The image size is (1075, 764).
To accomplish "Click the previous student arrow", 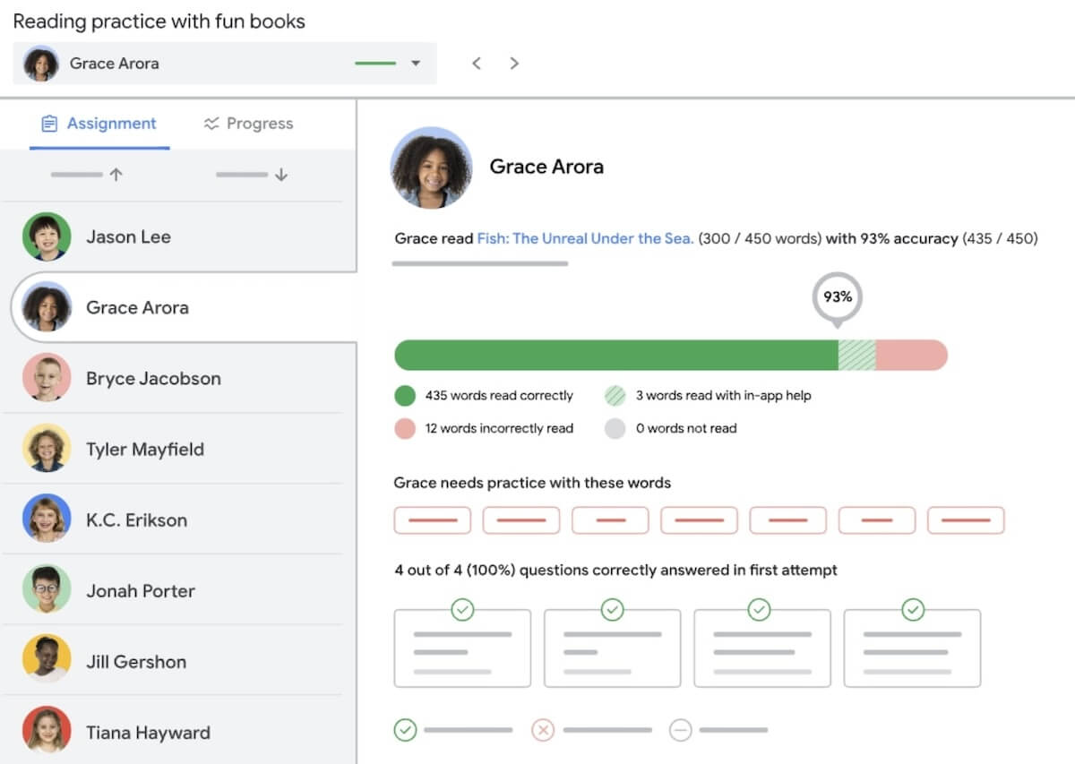I will pyautogui.click(x=477, y=64).
